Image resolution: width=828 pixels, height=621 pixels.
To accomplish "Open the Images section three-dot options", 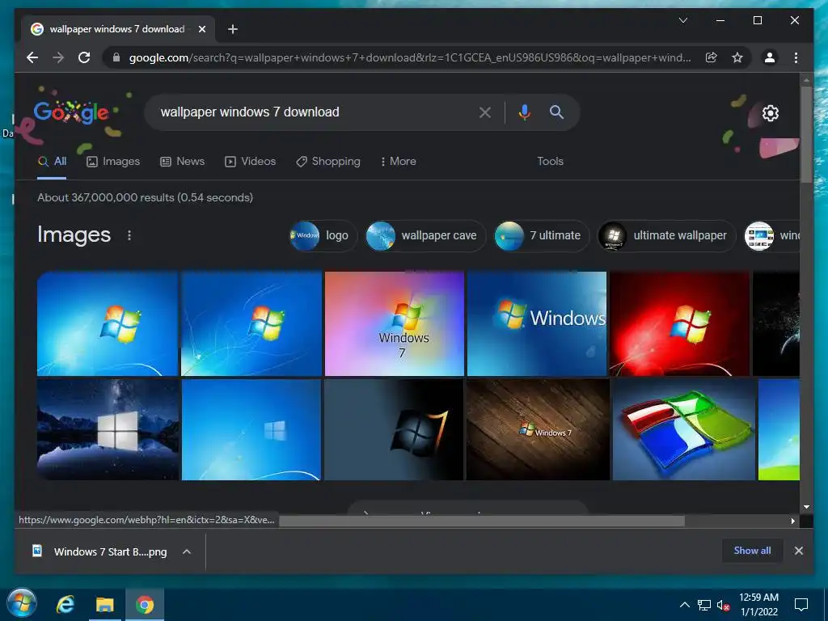I will 129,235.
